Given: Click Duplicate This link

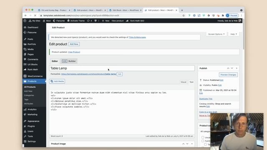Looking at the screenshot, I should [206, 99].
